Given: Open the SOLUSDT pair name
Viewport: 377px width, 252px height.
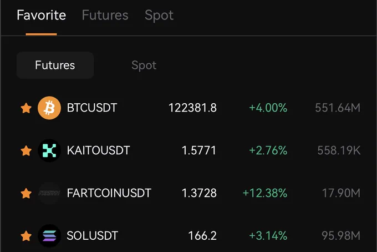Looking at the screenshot, I should point(93,236).
